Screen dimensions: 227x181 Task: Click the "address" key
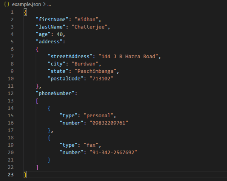point(49,42)
